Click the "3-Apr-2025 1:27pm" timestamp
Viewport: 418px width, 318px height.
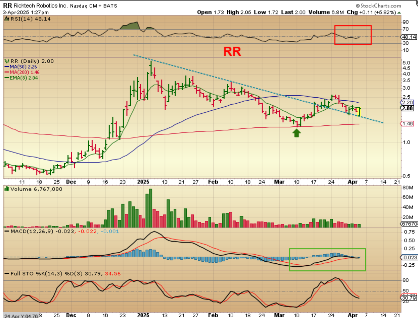pyautogui.click(x=25, y=12)
